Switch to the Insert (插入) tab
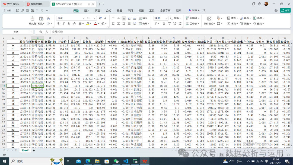Screen dimensions: 293x165 [x=87, y=11]
